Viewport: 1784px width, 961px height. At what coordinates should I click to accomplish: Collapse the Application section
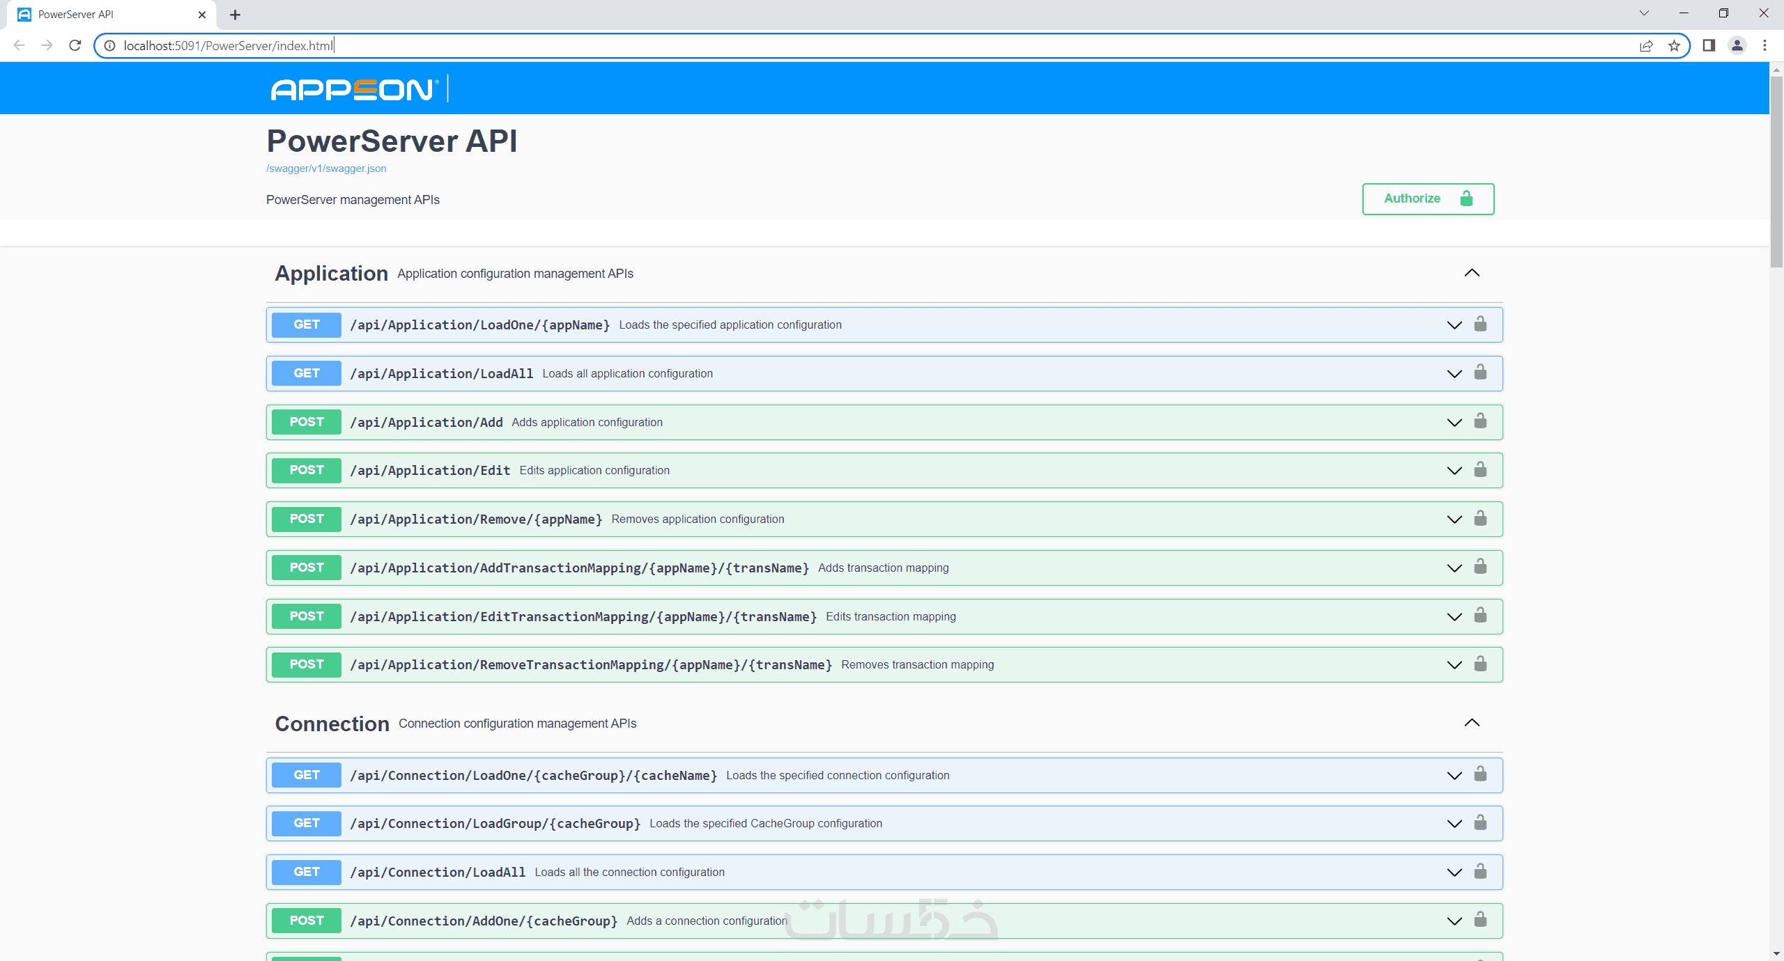1472,273
